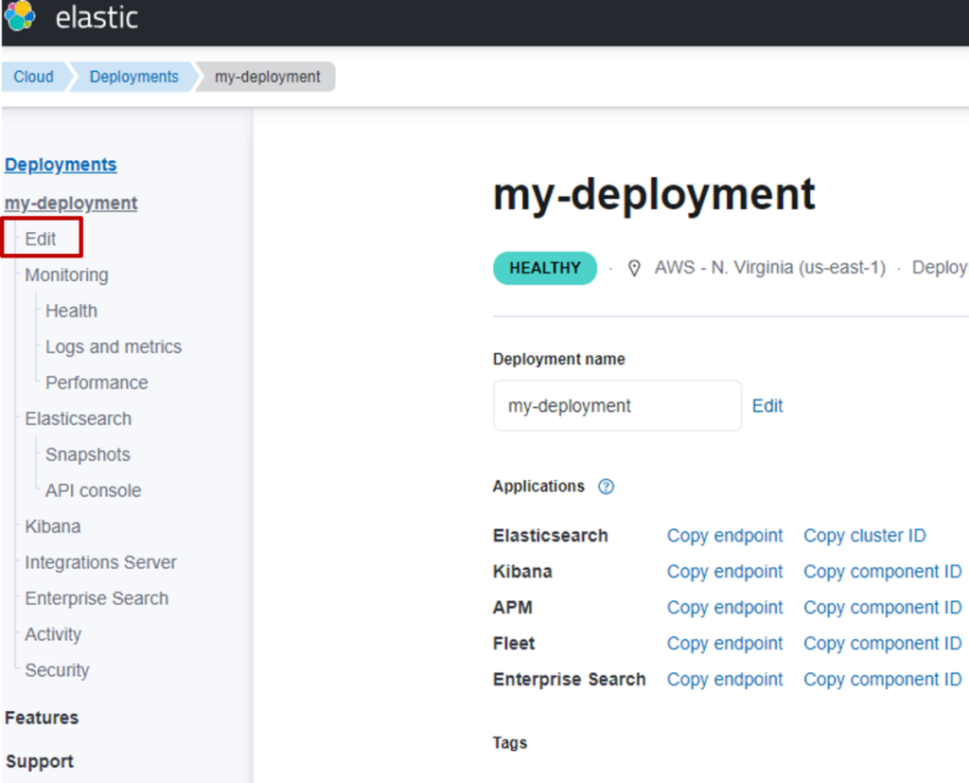Click the Deployment name input field
The width and height of the screenshot is (969, 783).
tap(617, 406)
